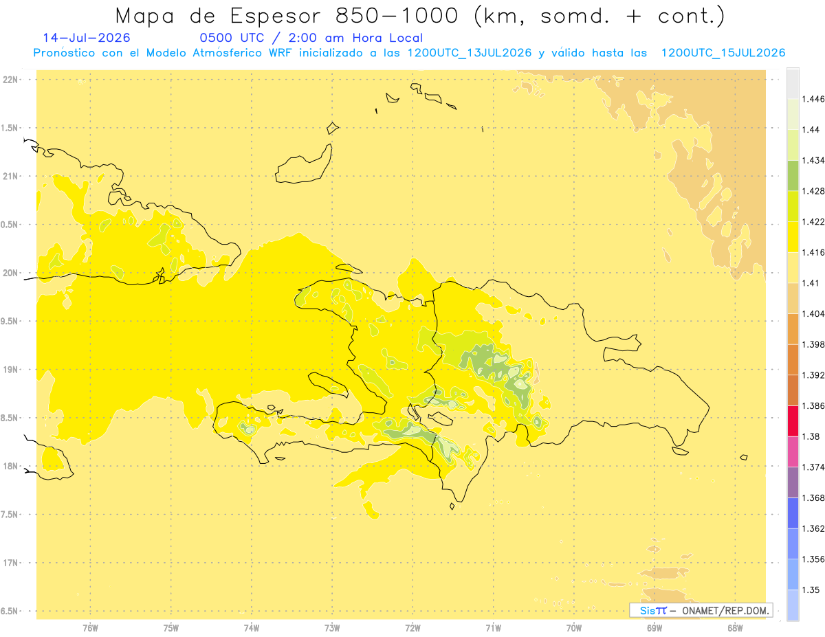Viewport: 825px width, 637px height.
Task: Select the date label "14-Jul-2026"
Action: (x=86, y=38)
